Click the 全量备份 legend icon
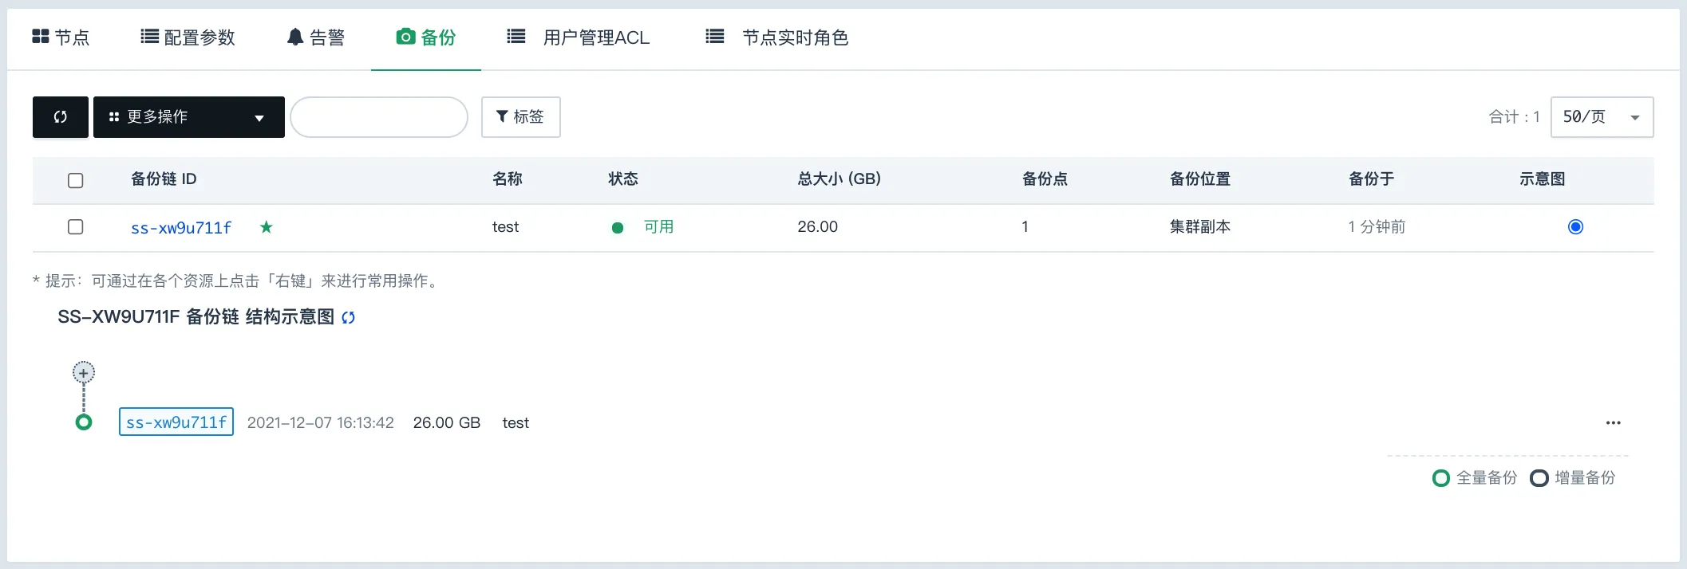Viewport: 1687px width, 569px height. (x=1441, y=477)
